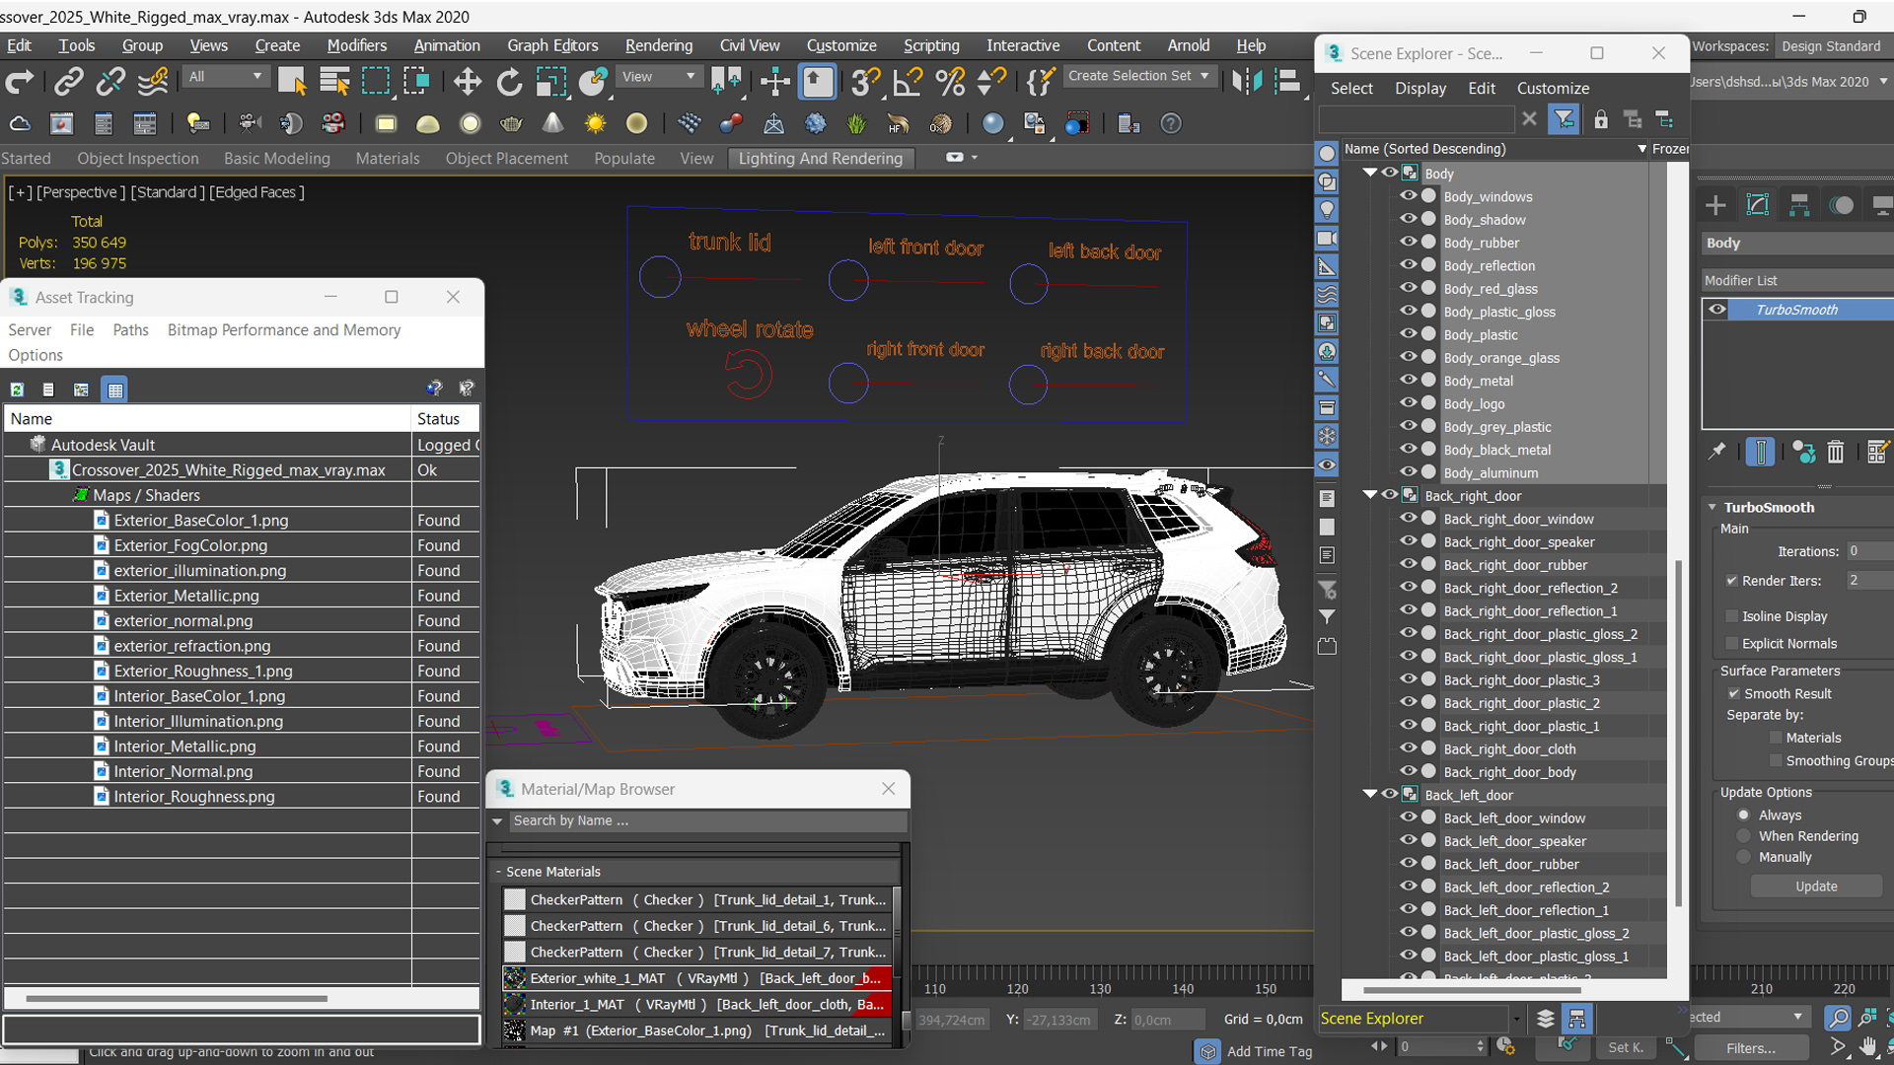
Task: Click Add Time Tag
Action: 1270,1051
